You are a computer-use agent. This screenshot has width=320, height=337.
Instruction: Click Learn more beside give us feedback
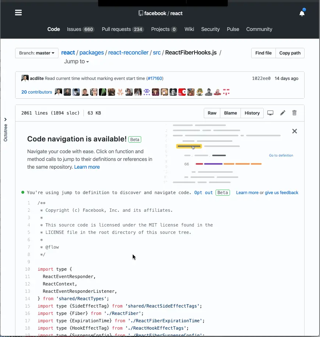(247, 193)
